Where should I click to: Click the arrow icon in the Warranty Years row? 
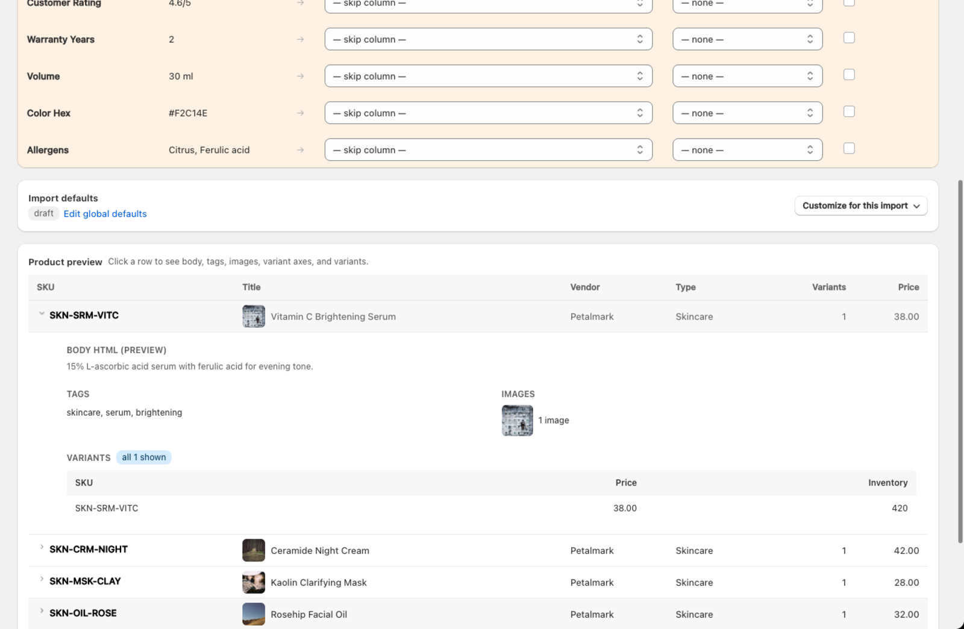300,39
